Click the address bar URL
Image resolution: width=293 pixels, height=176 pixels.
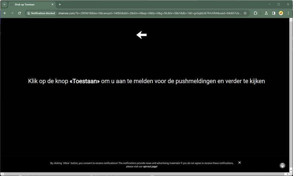pos(149,13)
